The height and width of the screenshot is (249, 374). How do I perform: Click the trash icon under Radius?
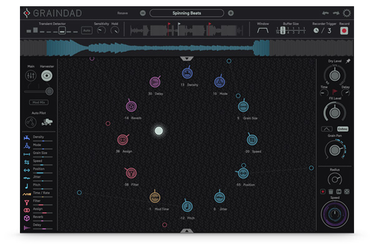coord(330,191)
